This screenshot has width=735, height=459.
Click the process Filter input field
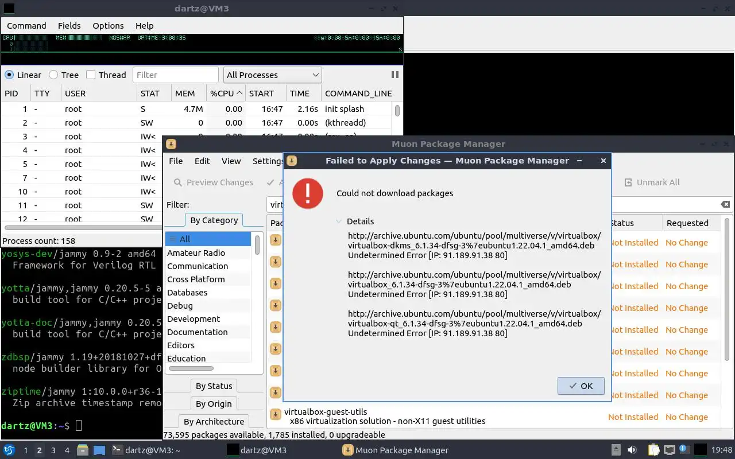click(x=176, y=75)
